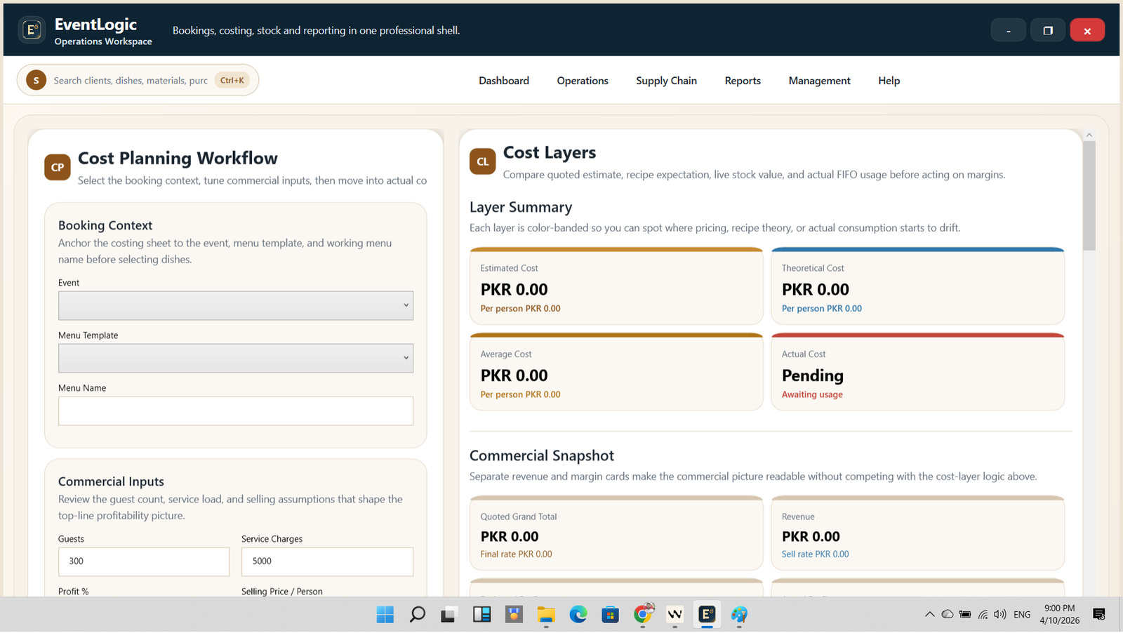The height and width of the screenshot is (633, 1123).
Task: Launch Google Chrome from the taskbar
Action: click(643, 614)
